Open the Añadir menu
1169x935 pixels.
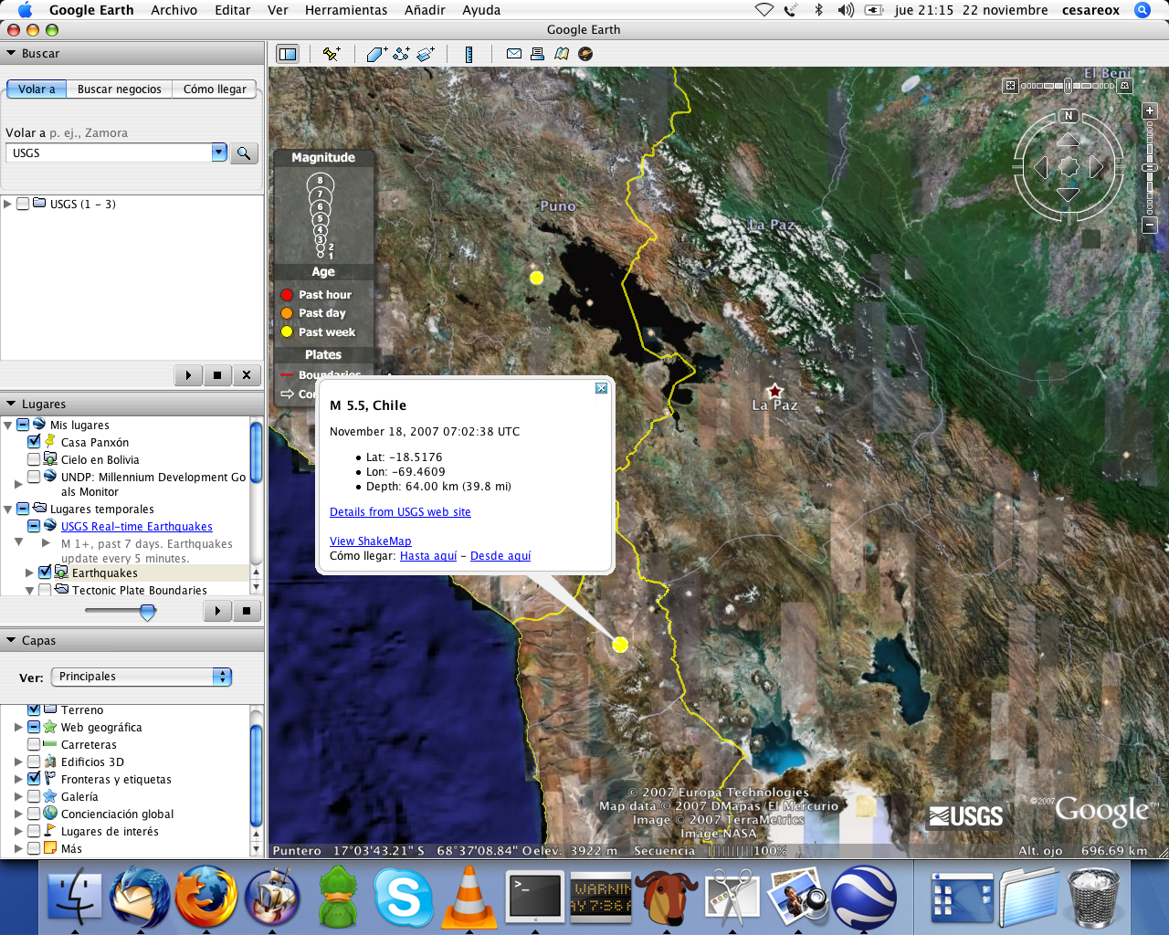(x=425, y=10)
